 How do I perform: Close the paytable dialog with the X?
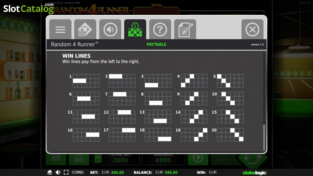pyautogui.click(x=252, y=29)
